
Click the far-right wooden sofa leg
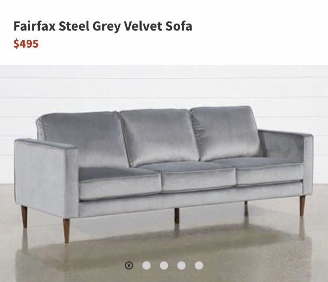tap(303, 206)
